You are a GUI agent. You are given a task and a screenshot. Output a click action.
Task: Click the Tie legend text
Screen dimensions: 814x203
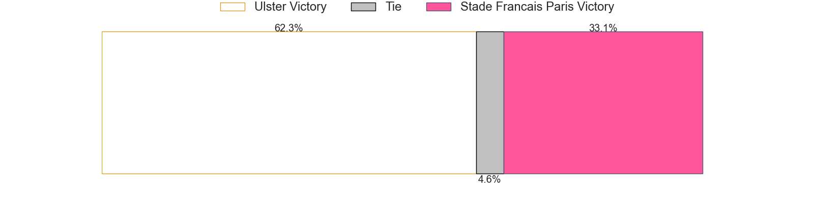coord(393,7)
